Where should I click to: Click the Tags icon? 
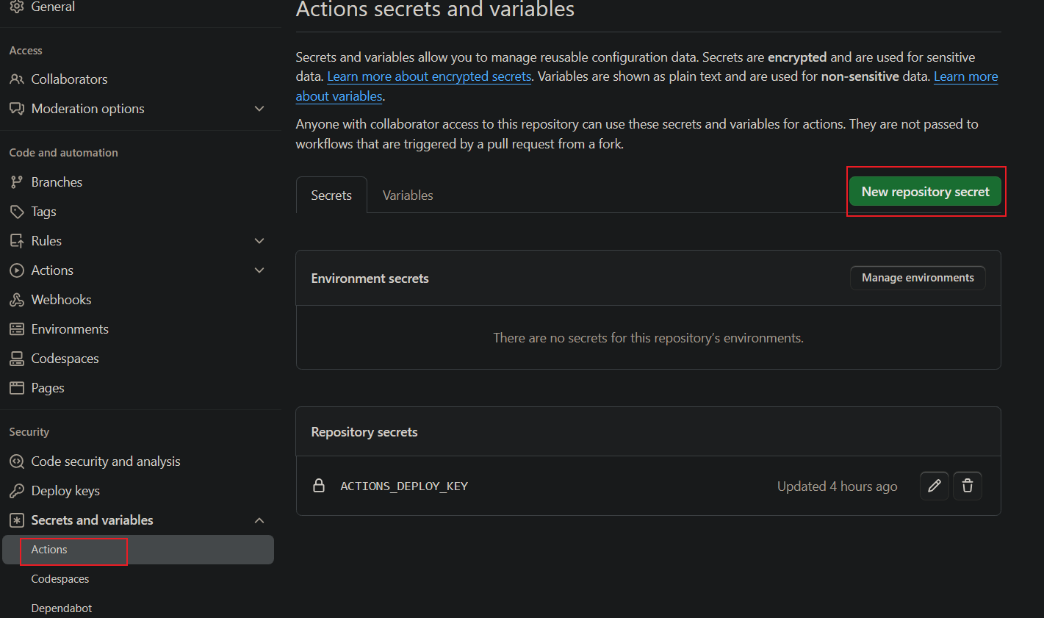tap(17, 211)
